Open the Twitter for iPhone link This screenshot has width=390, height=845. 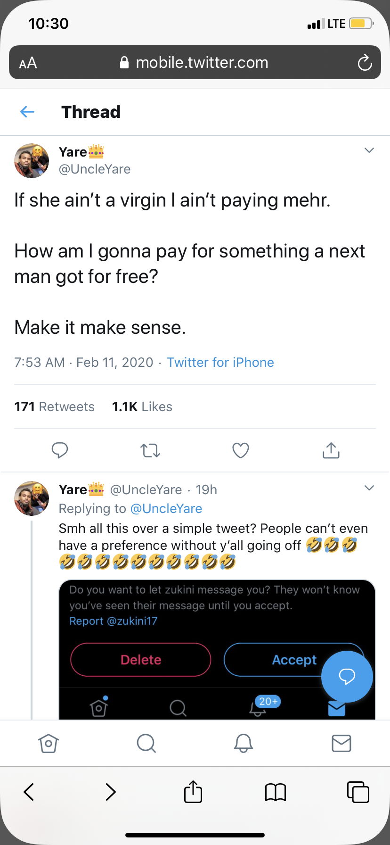[x=220, y=362]
